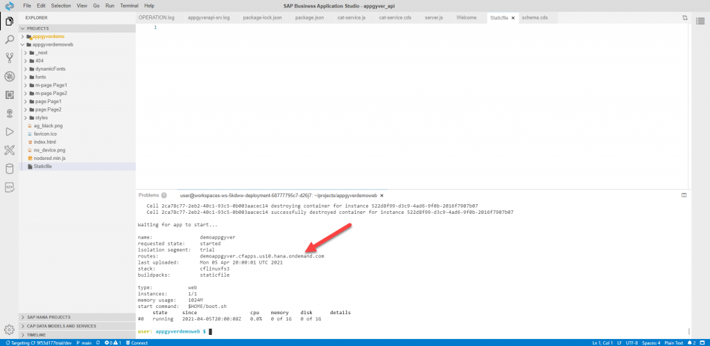Viewport: 710px width, 346px height.
Task: Switch to cat-service.cds tab
Action: coord(395,17)
